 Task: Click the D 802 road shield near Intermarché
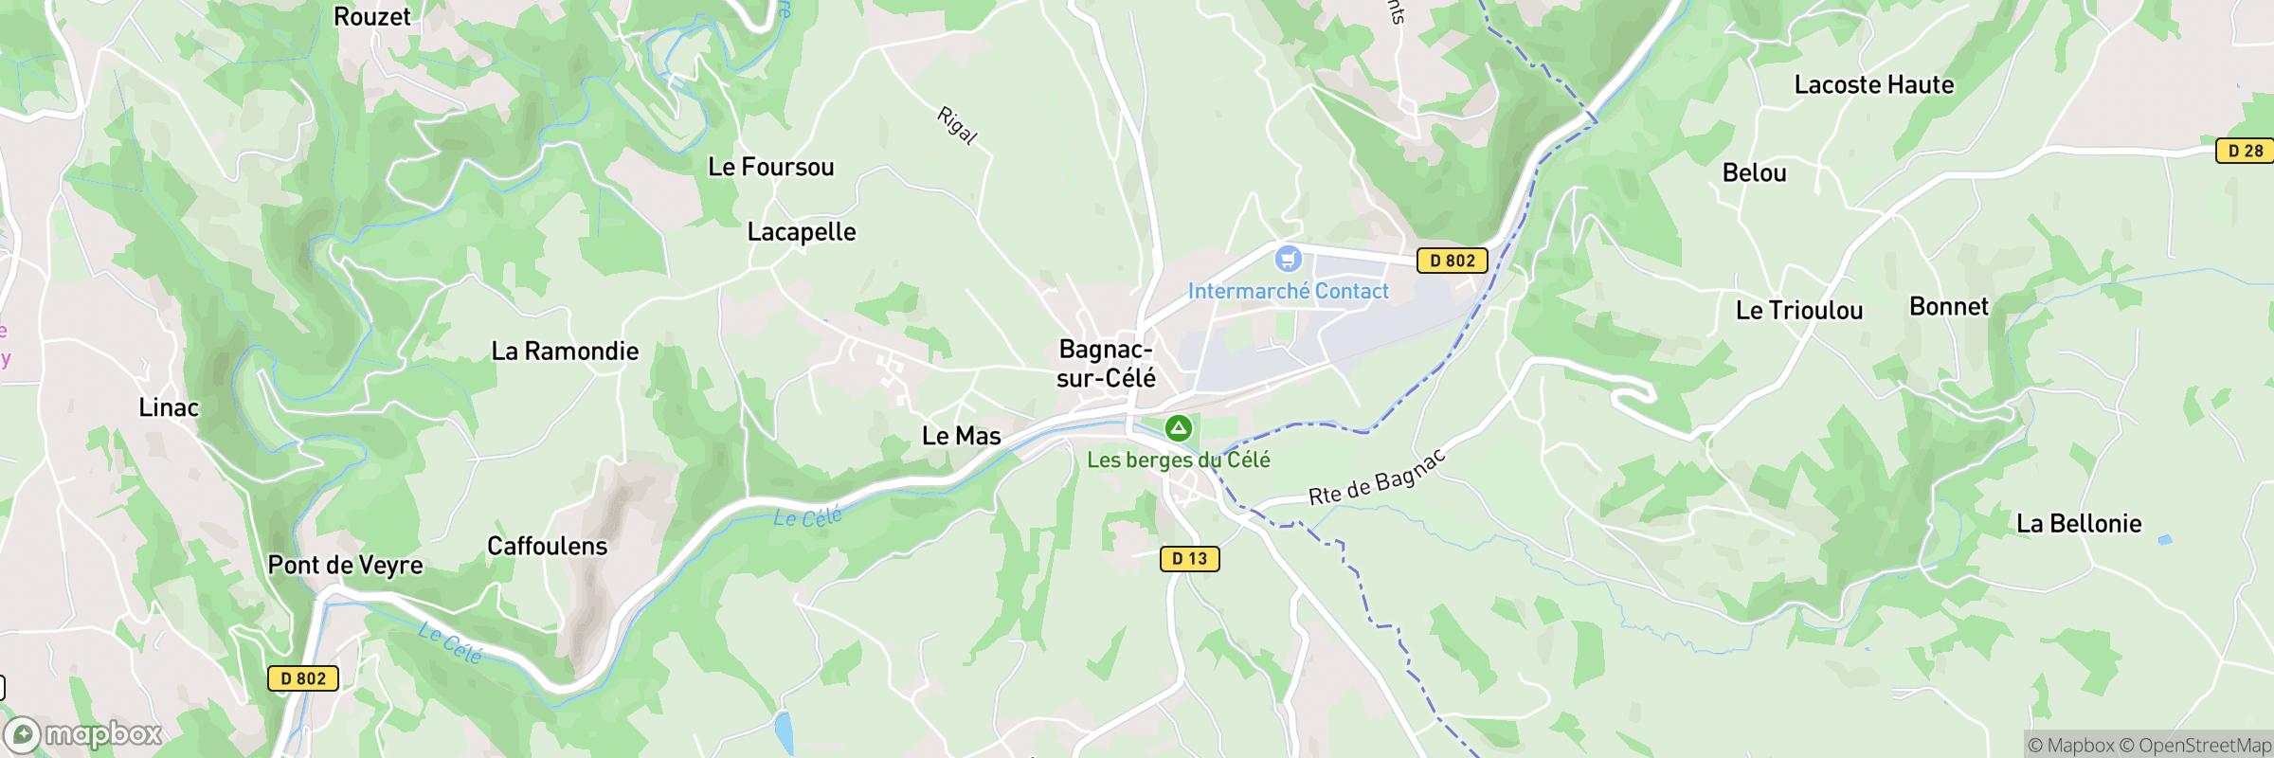(1452, 261)
